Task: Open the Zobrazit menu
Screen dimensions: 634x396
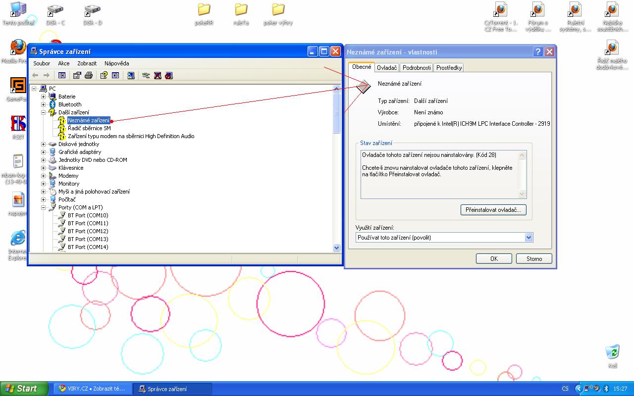Action: click(87, 63)
